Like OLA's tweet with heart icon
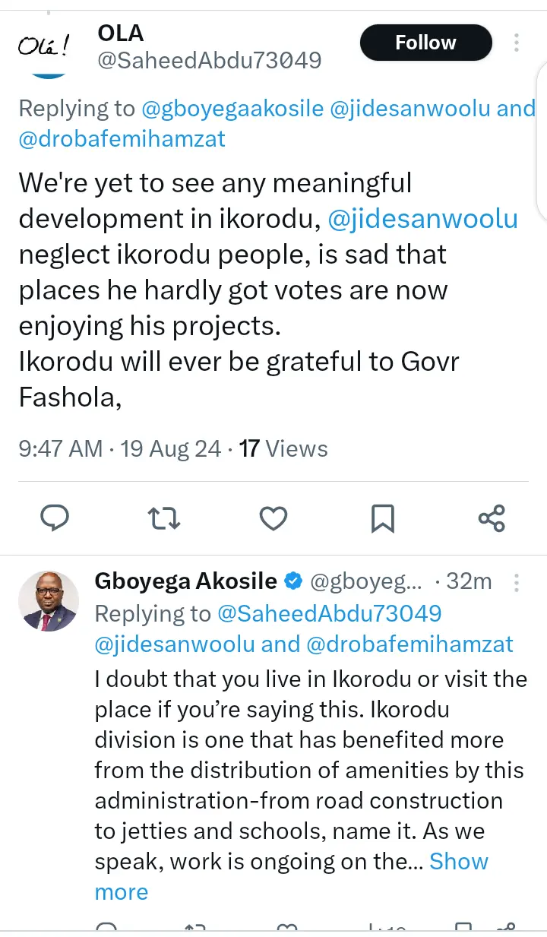Image resolution: width=547 pixels, height=937 pixels. click(x=273, y=518)
